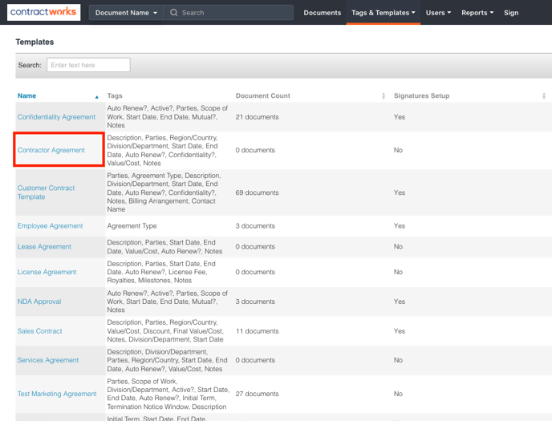Click Yes in Employee Agreement row

click(x=400, y=226)
